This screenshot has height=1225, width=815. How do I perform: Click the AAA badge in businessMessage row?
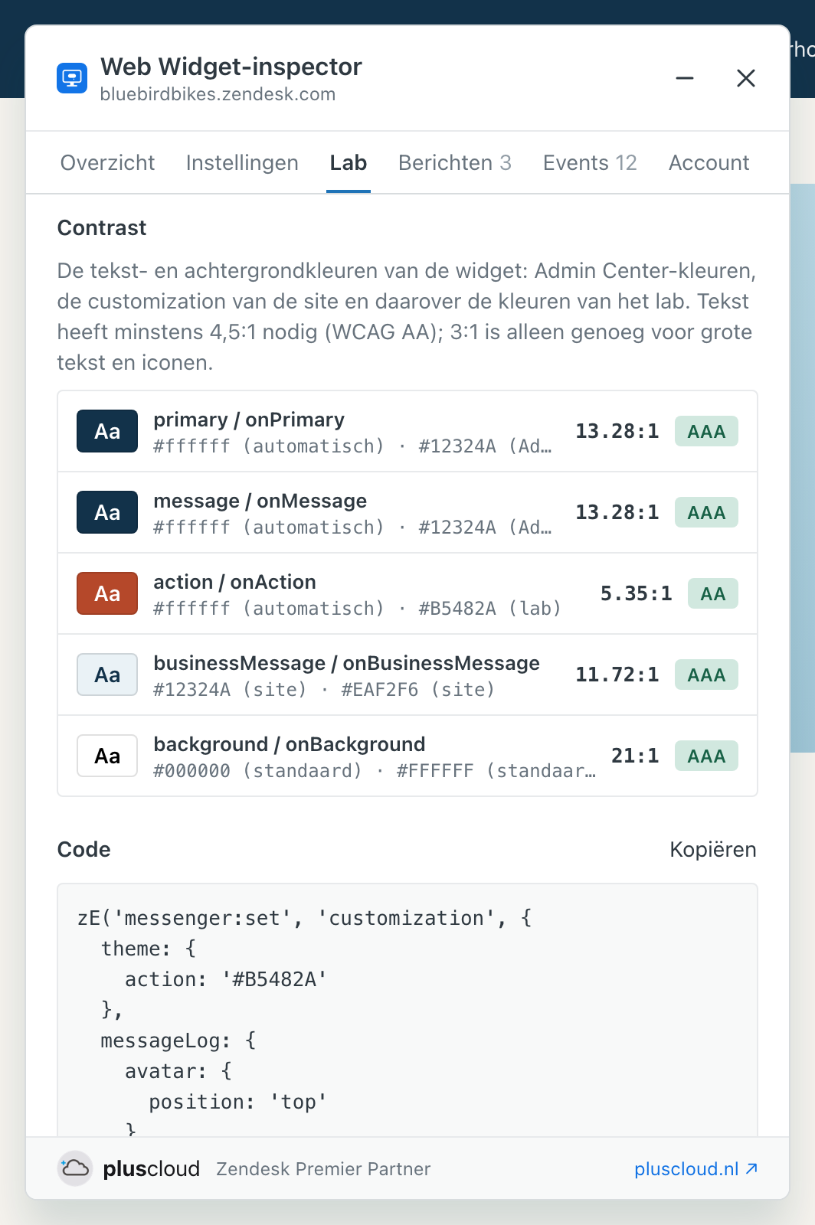[706, 675]
